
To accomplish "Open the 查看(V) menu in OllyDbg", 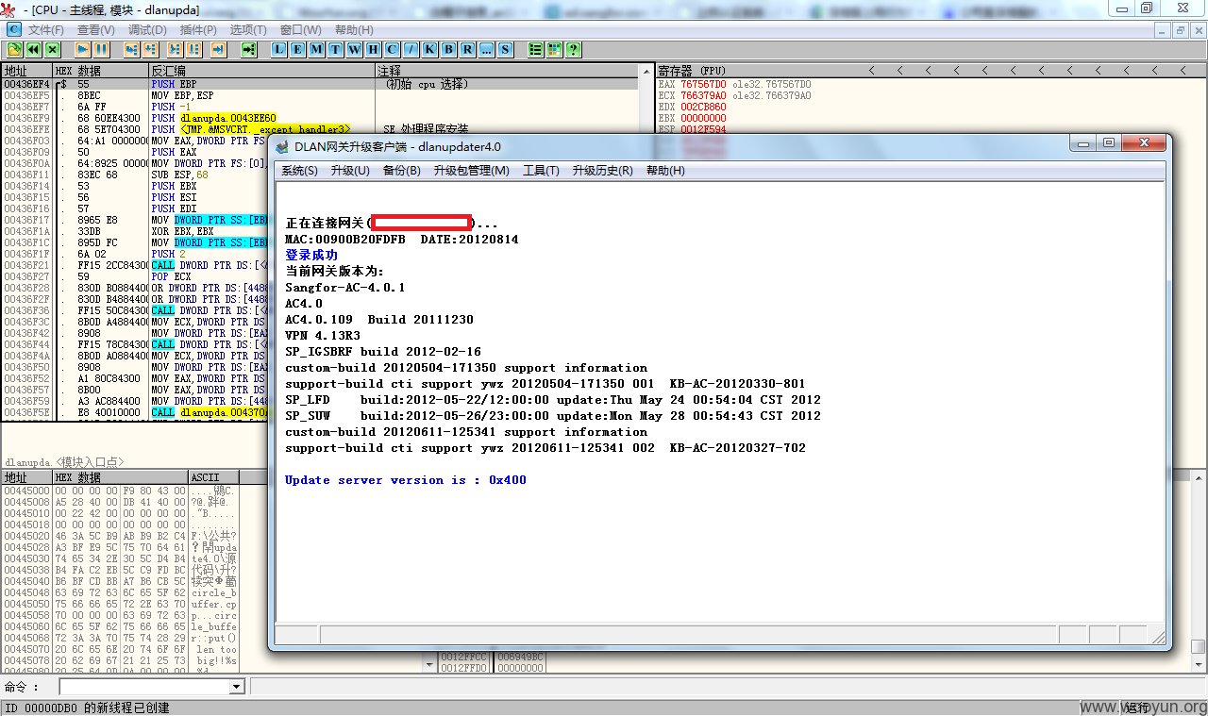I will tap(96, 30).
